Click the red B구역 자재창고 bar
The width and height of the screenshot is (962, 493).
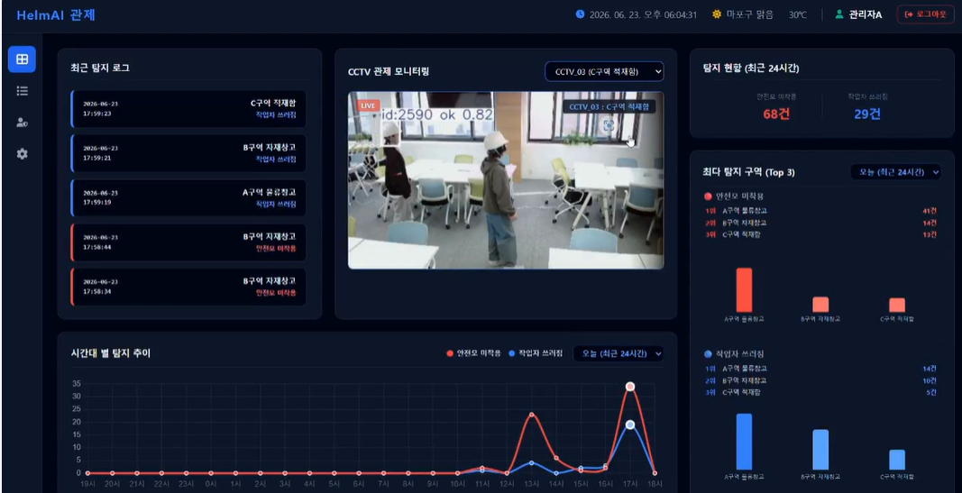click(x=820, y=305)
